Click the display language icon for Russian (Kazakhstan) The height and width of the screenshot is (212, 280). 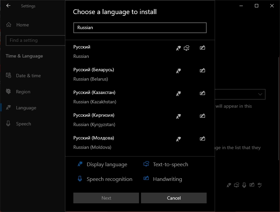(x=179, y=94)
